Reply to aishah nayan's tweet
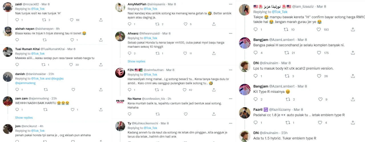 tap(17, 39)
